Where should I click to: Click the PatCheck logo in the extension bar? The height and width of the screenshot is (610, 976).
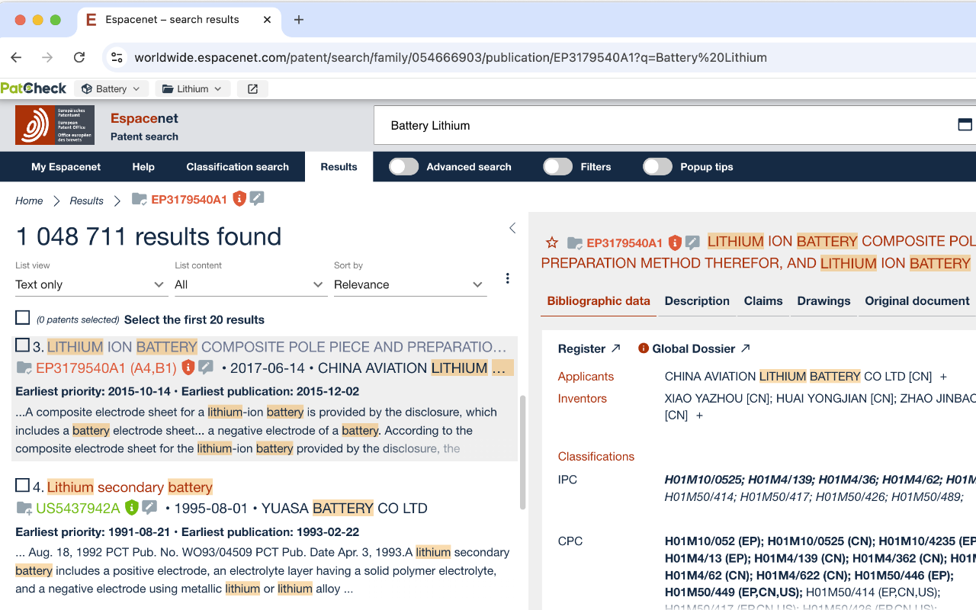click(34, 88)
